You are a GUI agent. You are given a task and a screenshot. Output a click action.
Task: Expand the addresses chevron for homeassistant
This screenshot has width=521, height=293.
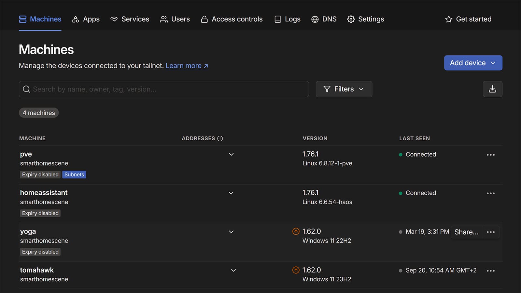[x=231, y=193]
